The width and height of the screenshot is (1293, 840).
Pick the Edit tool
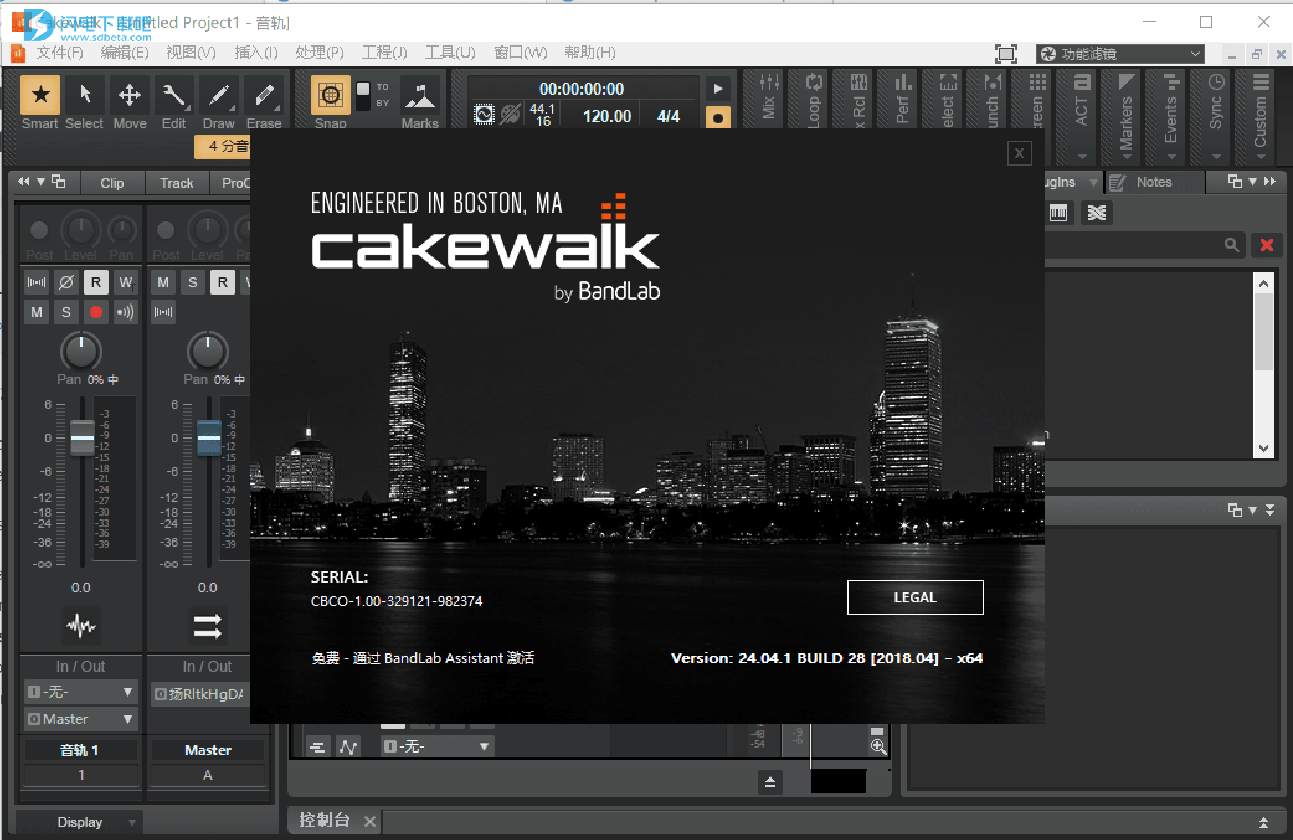[174, 96]
